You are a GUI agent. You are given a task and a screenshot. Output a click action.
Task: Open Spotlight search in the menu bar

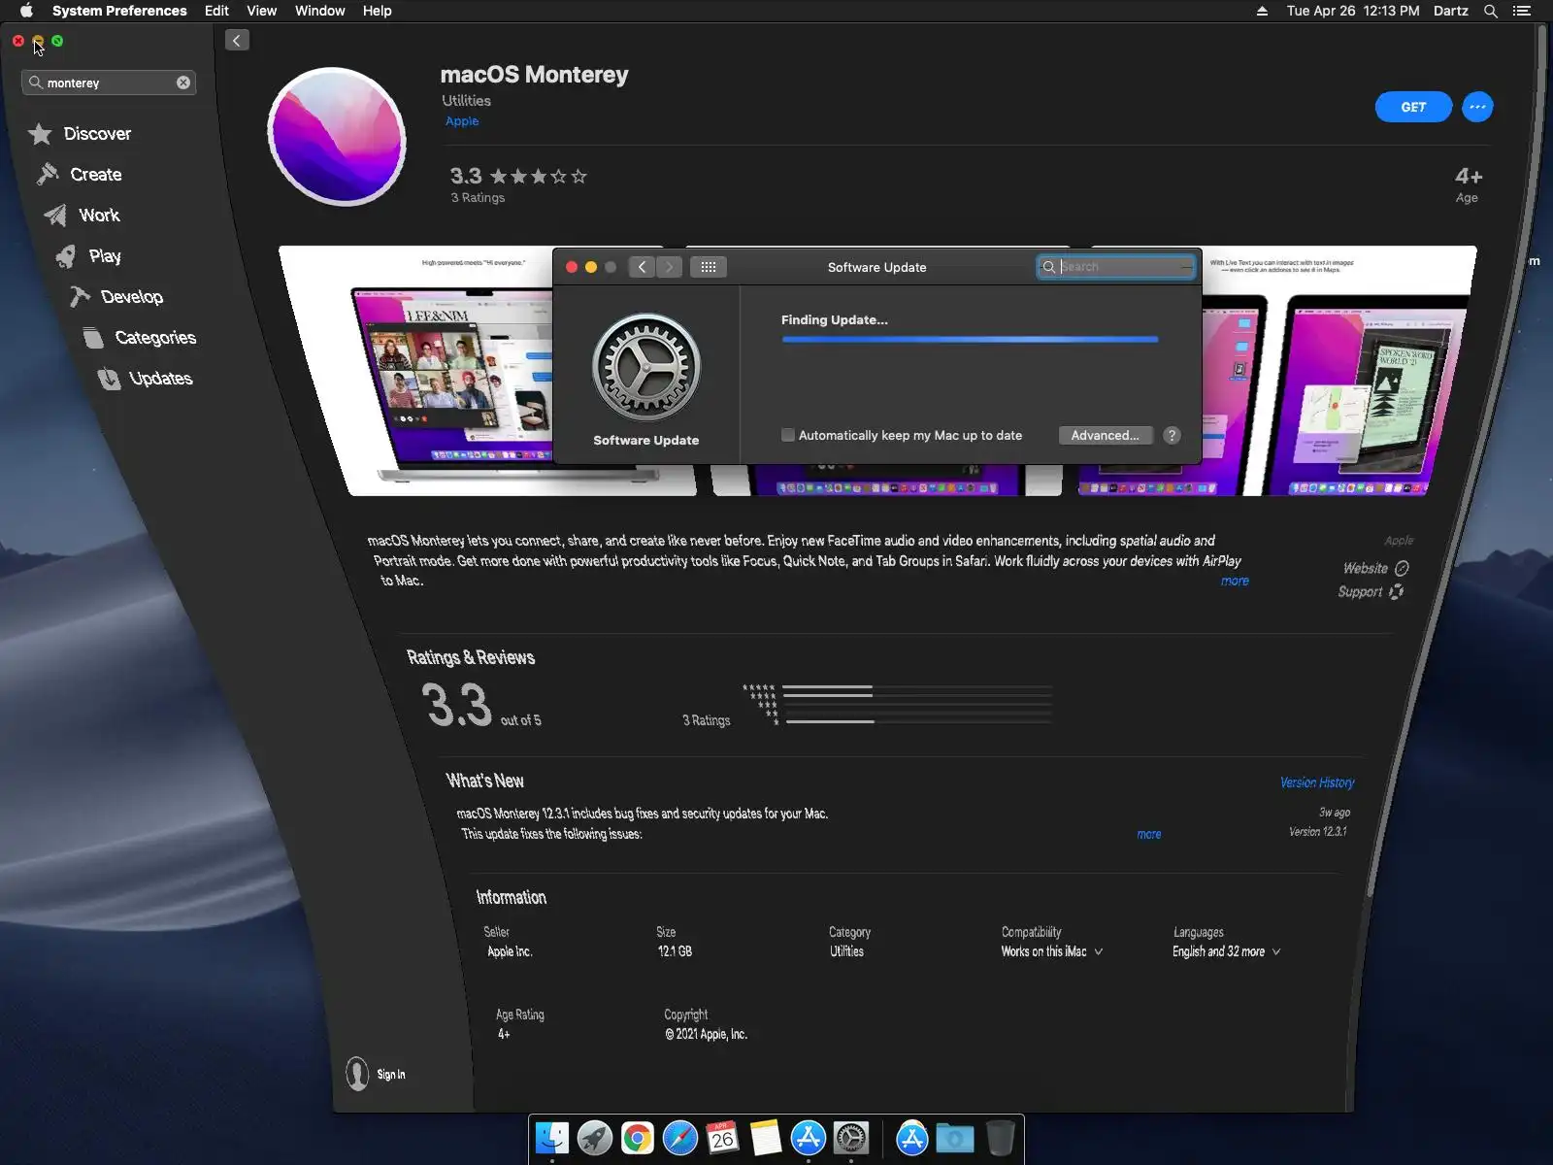coord(1491,11)
